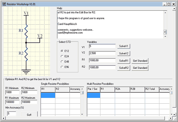Click the R2 Total column header
Viewport: 178px width, 122px height.
[x=152, y=90]
